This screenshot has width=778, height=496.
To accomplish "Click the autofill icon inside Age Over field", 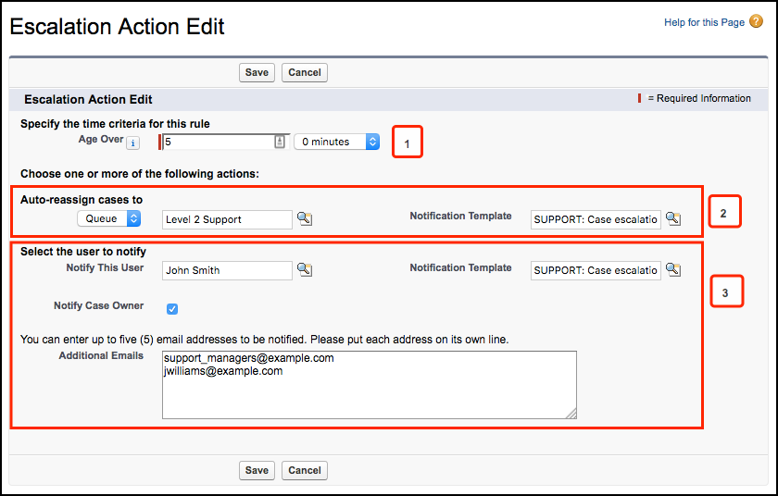I will (x=280, y=142).
